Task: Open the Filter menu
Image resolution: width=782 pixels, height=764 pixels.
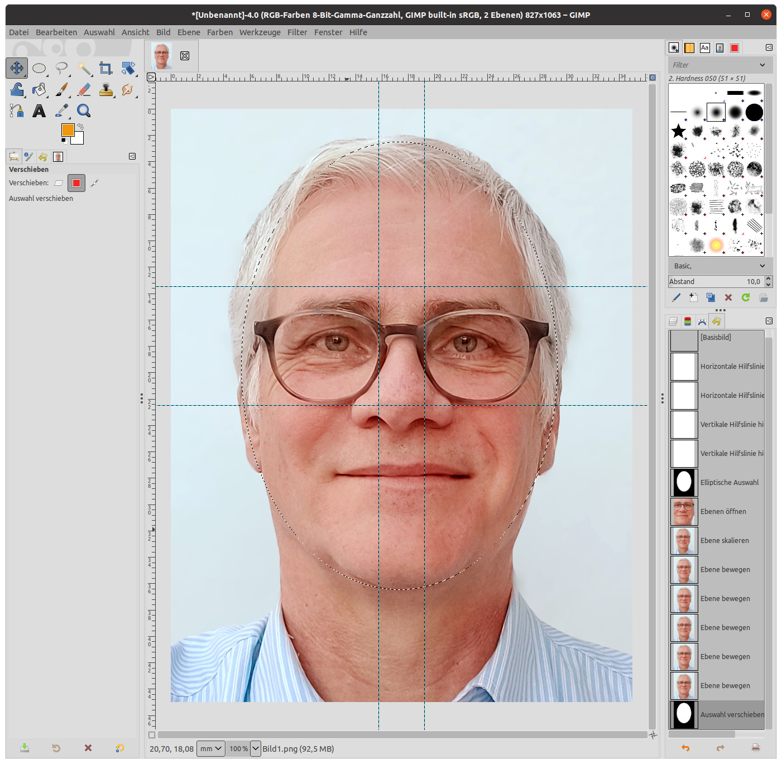Action: tap(297, 32)
